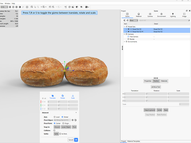Reset pivot object with circular arrow icon
This screenshot has width=191, height=143.
pos(75,120)
